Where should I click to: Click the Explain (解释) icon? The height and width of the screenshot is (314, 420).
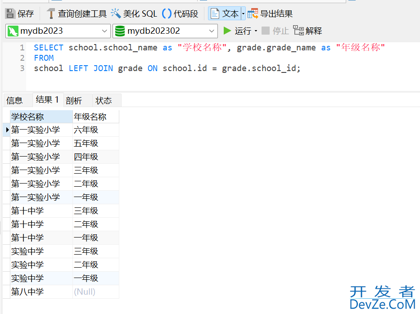click(x=298, y=31)
